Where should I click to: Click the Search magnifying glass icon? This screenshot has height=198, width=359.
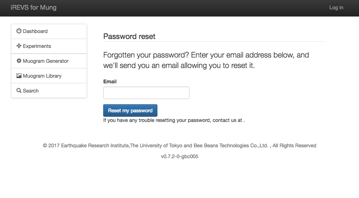tap(19, 91)
